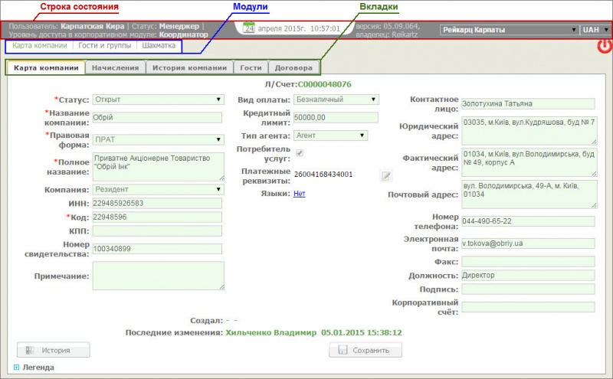Click into the Электронная почта field
This screenshot has width=613, height=379.
(x=527, y=243)
